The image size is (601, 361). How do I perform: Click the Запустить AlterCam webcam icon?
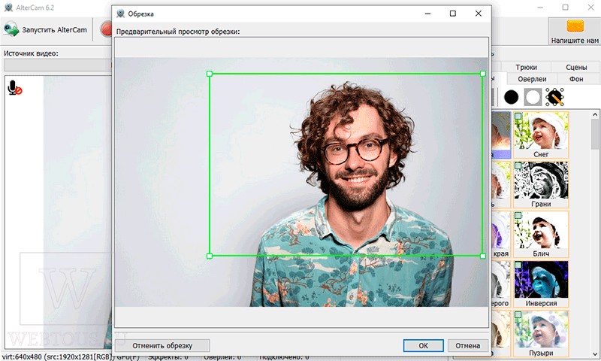click(x=11, y=29)
